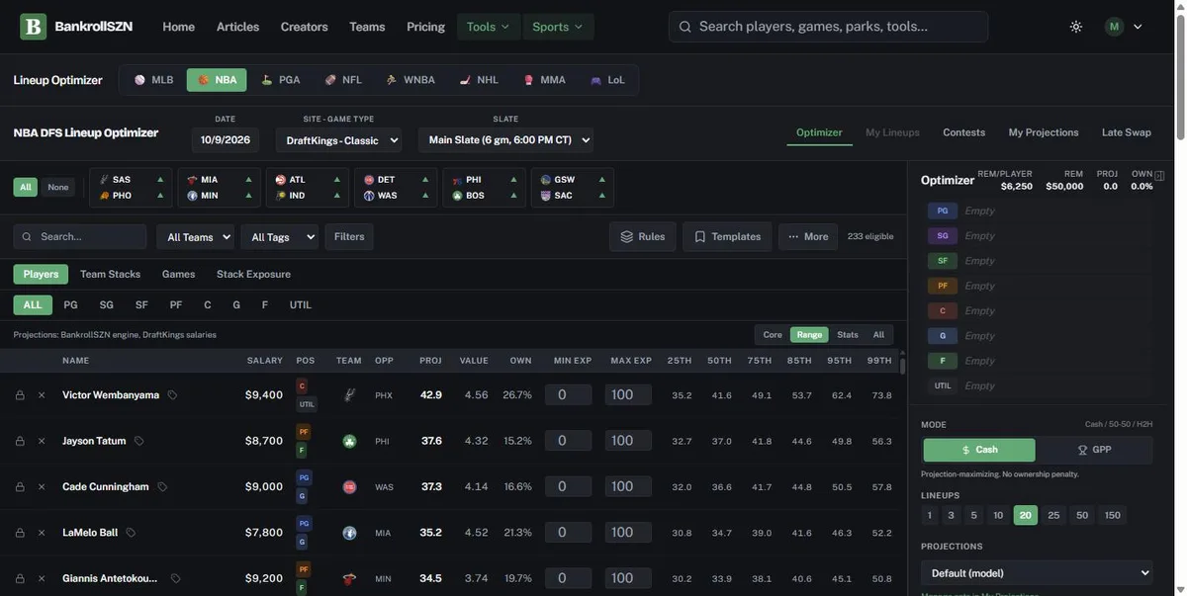Click the player table vertical scrollbar

901,366
